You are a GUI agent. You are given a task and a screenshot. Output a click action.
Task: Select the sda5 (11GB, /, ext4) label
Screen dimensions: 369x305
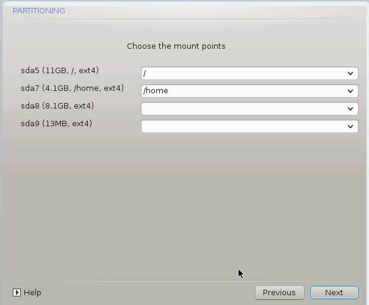coord(60,71)
